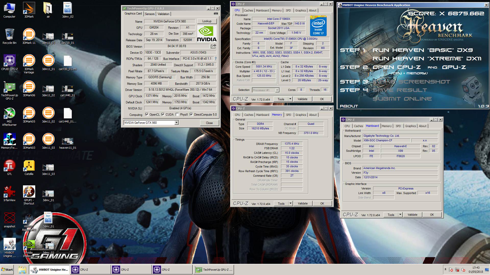The image size is (490, 275).
Task: Click DRAM Frequency value 1375.4 MHz
Action: tap(292, 144)
